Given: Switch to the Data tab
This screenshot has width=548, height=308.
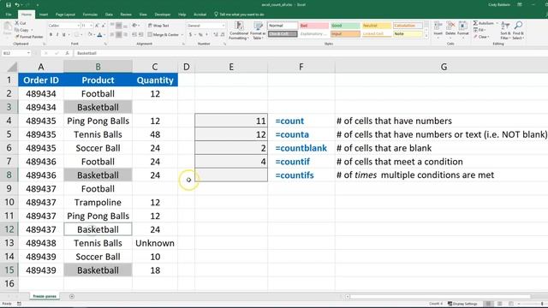Looking at the screenshot, I should [109, 15].
